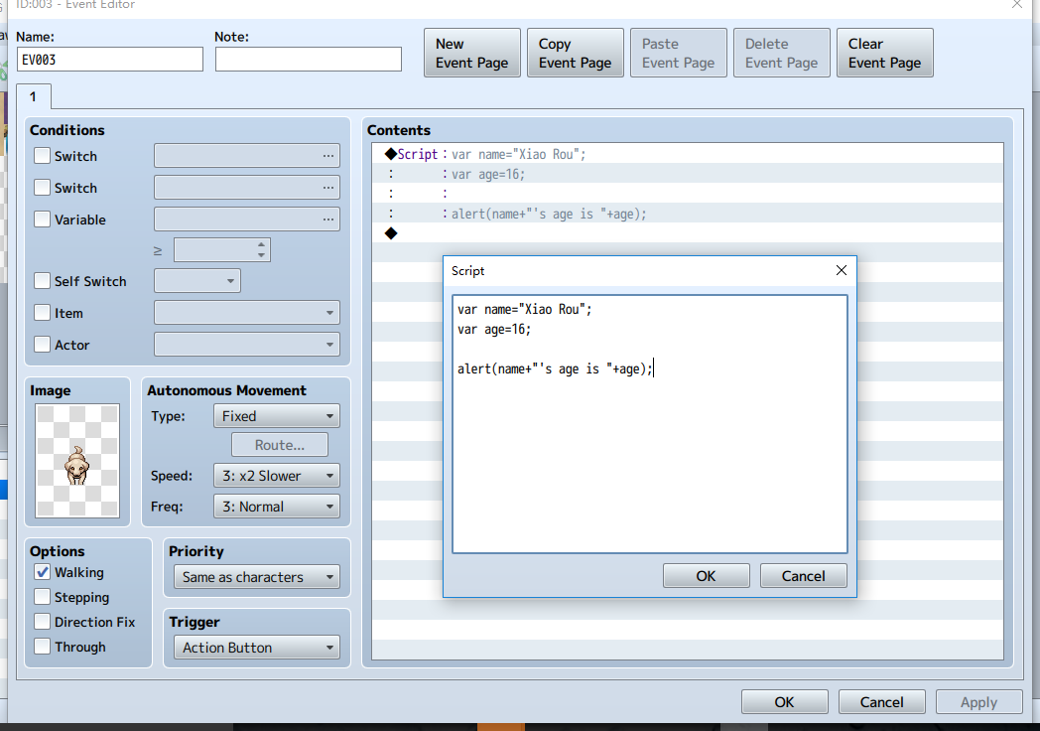1040x731 pixels.
Task: Select the Script command line in Contents
Action: click(687, 154)
